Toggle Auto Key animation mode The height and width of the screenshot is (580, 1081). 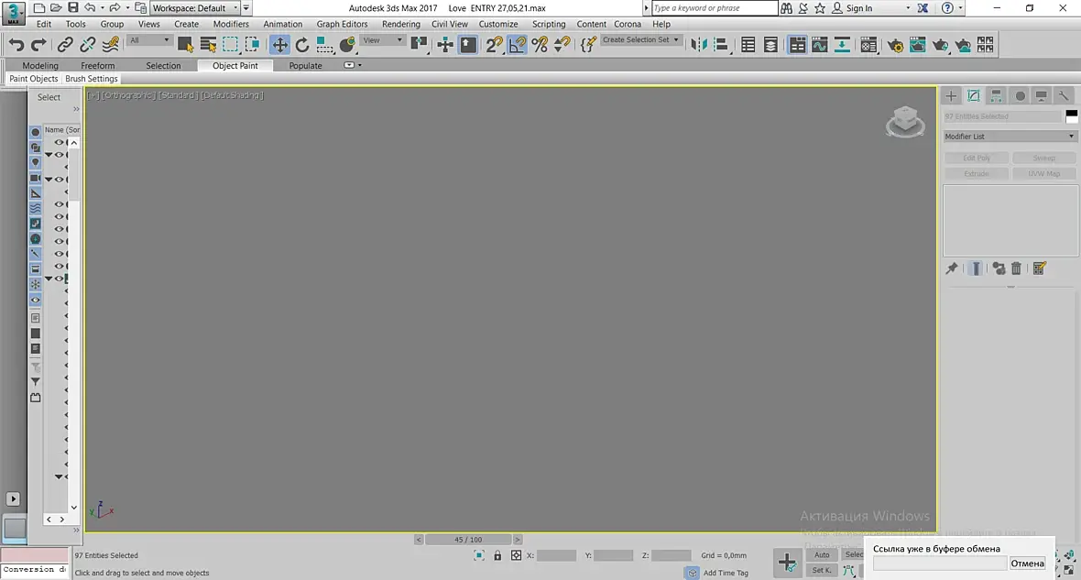click(822, 554)
